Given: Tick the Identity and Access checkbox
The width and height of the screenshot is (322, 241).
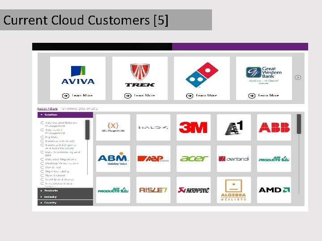Looking at the screenshot, I should click(42, 179).
